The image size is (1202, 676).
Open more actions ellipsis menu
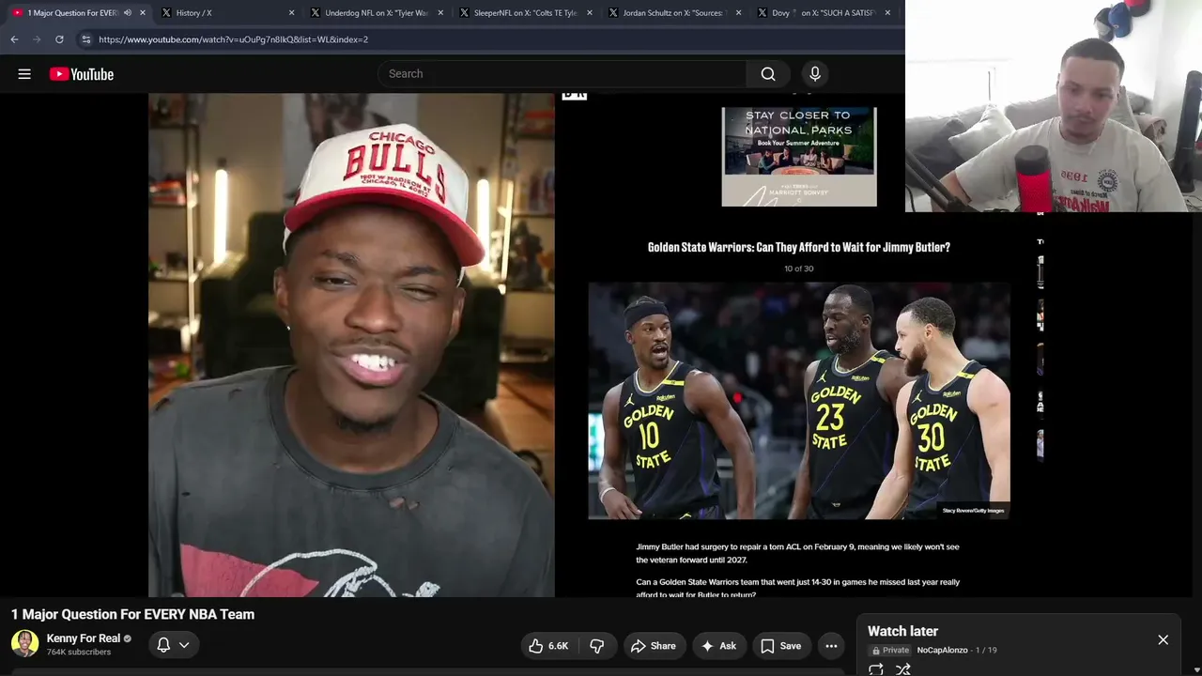click(831, 646)
